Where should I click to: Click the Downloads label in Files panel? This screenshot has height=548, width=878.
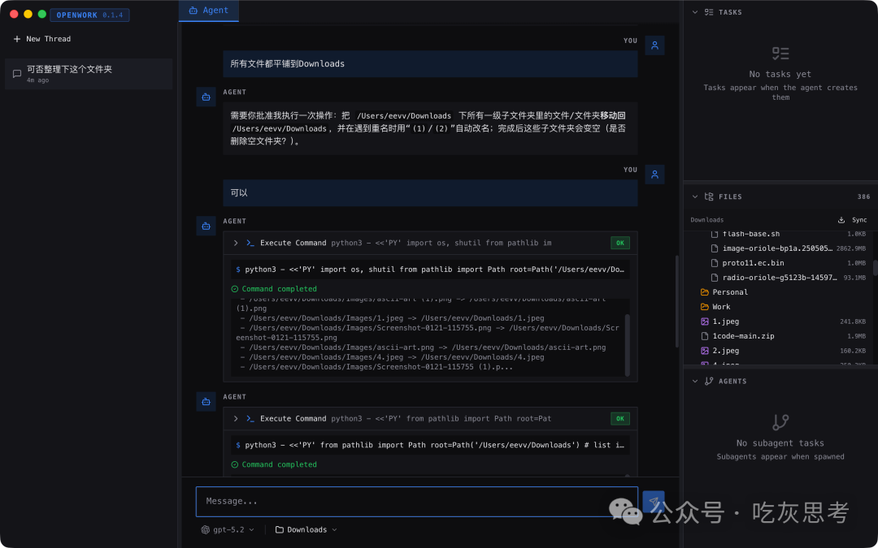[706, 220]
